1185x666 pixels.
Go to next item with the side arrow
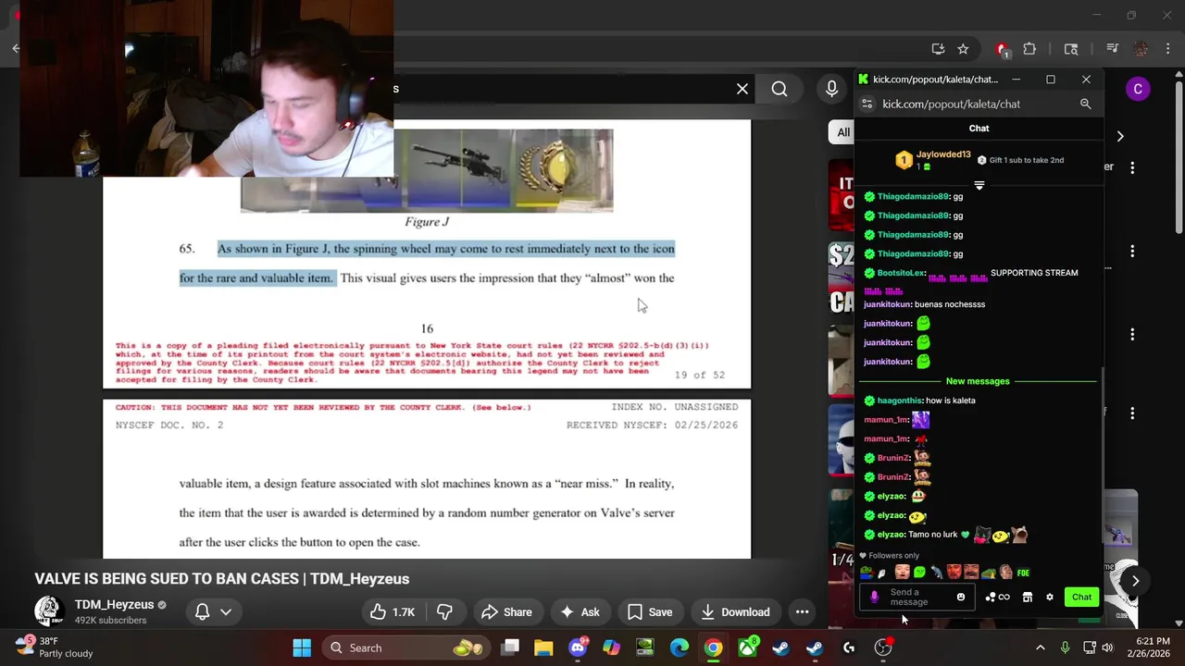tap(1135, 580)
